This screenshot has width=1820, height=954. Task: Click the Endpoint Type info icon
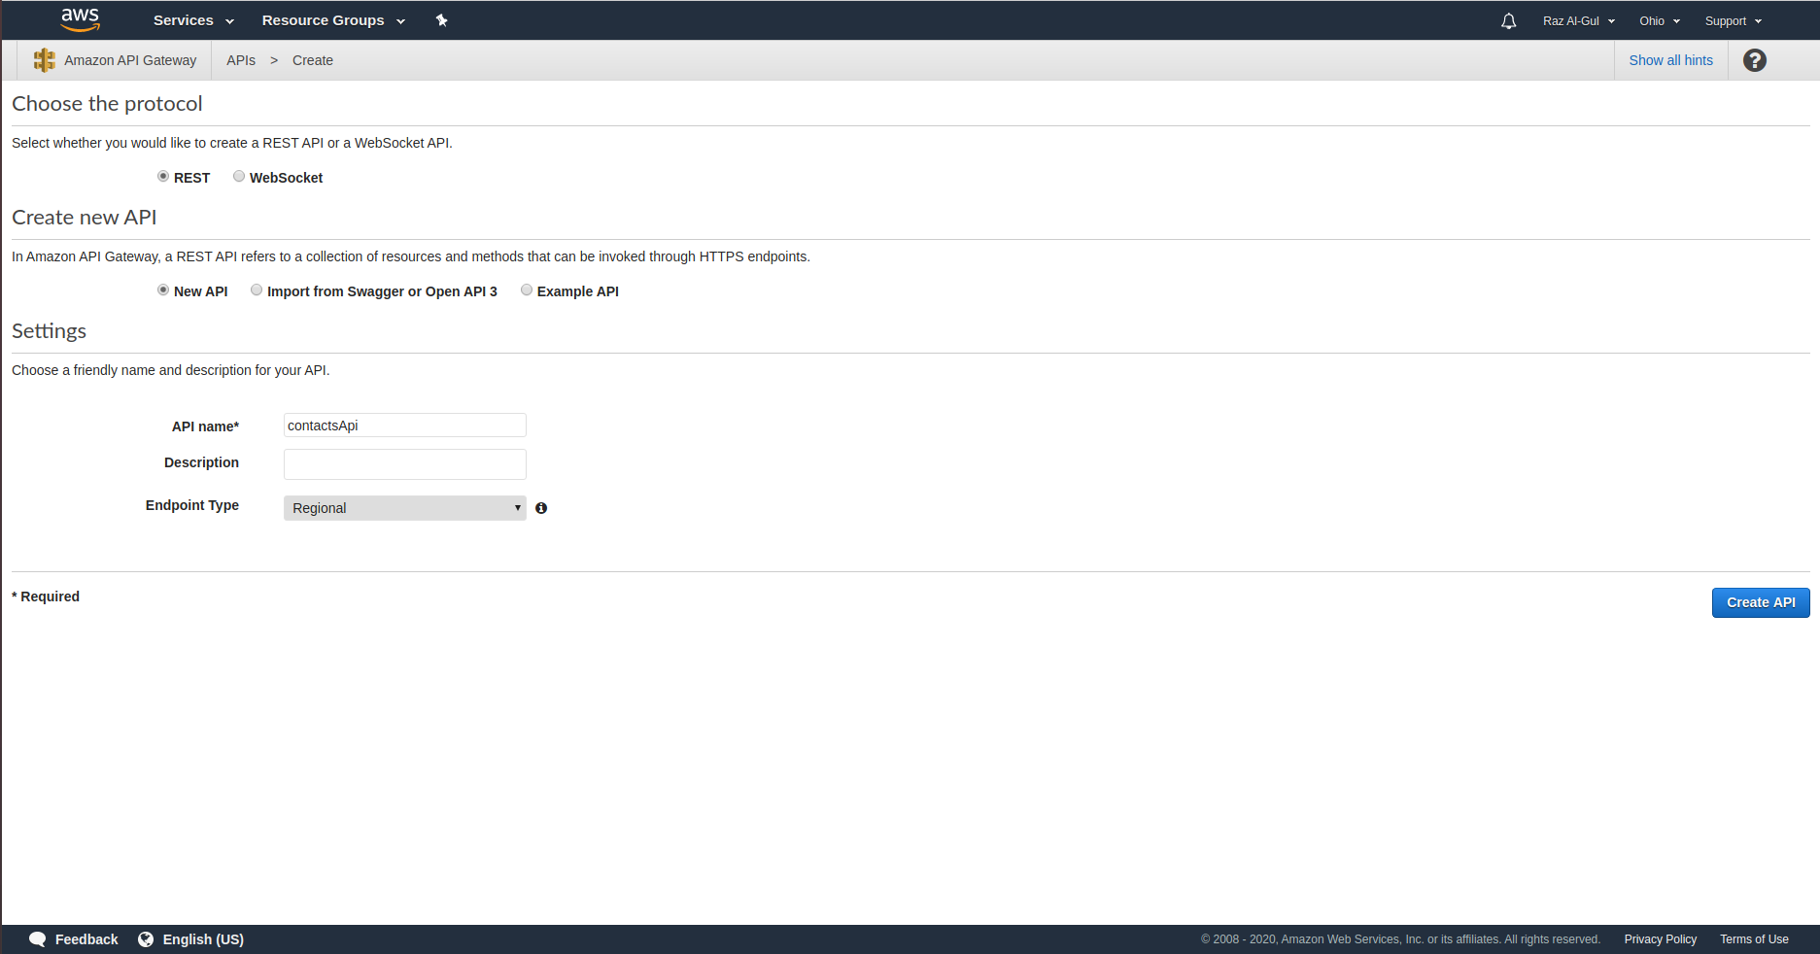(541, 508)
